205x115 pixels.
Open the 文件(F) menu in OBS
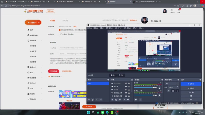pyautogui.click(x=89, y=28)
